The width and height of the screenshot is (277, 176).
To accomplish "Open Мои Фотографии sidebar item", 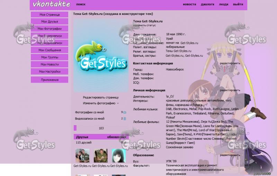I will click(50, 29).
